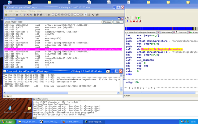This screenshot has height=124, width=198.
Task: Click the Go debugging icon in WinDbg toolbar
Action: (x=21, y=15)
